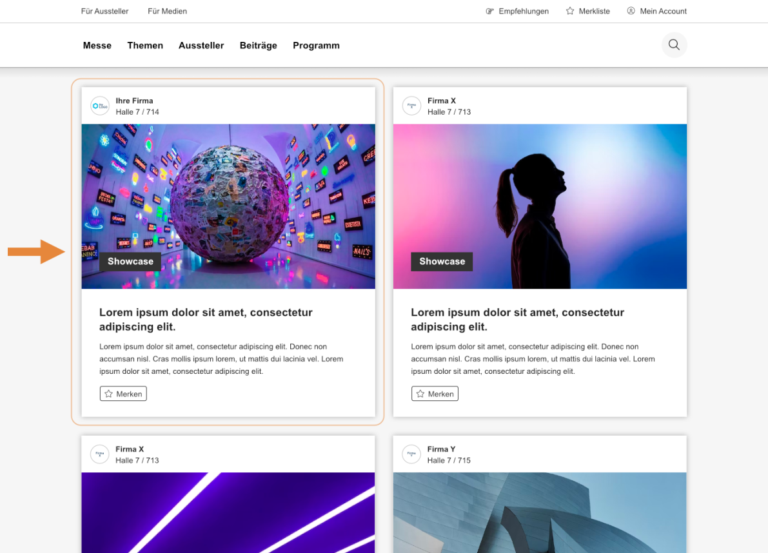The image size is (768, 553).
Task: Click the Empfehlungen thumbs-up icon
Action: point(487,11)
